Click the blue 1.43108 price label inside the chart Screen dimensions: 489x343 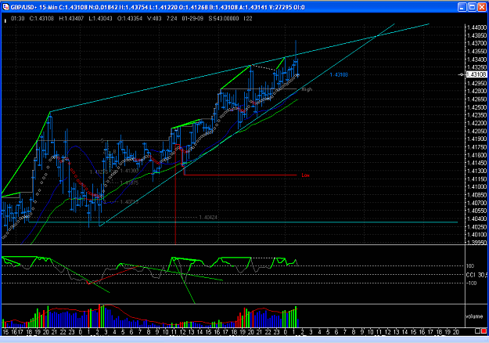339,74
